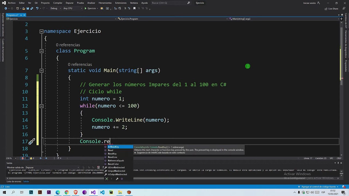The width and height of the screenshot is (349, 196).
Task: Click the open file folder icon
Action: (x=24, y=8)
